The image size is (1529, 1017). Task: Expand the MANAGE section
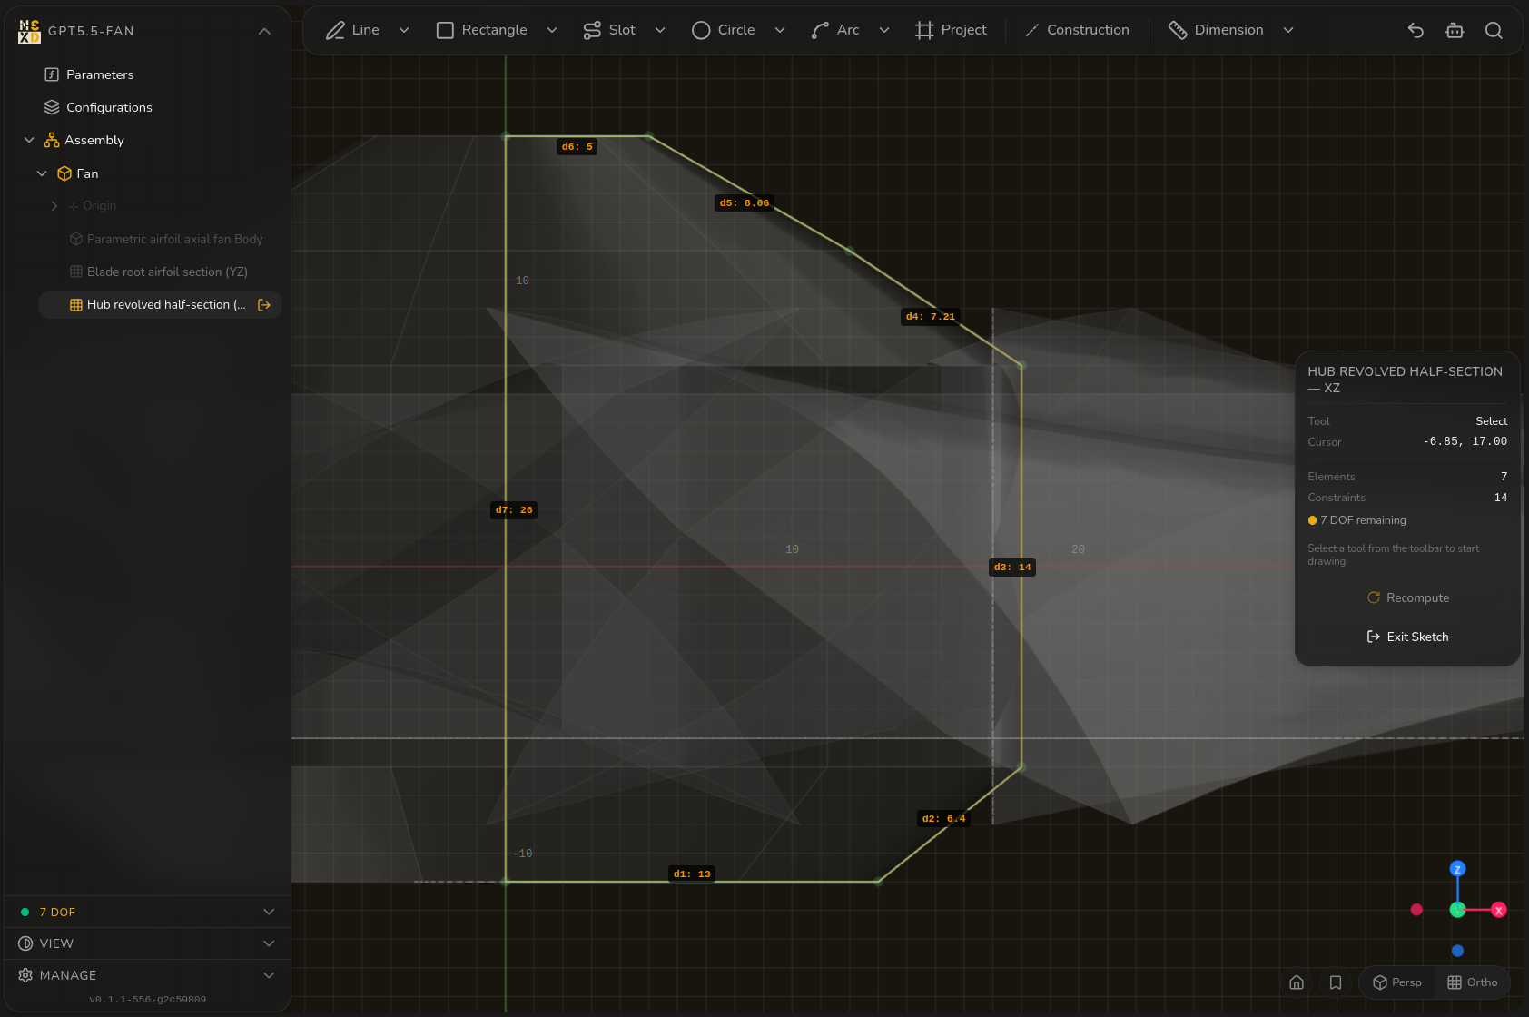(x=147, y=975)
